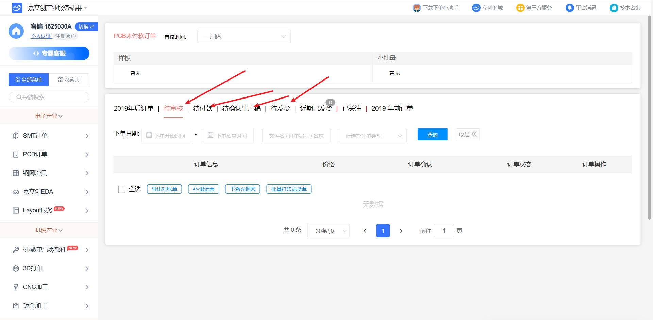Click the PCB订单 document icon

(x=16, y=154)
